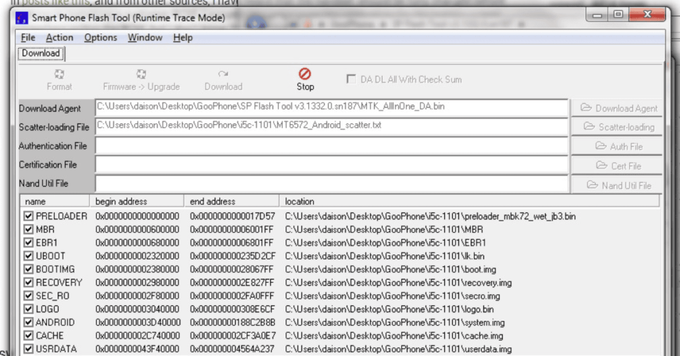Image resolution: width=680 pixels, height=356 pixels.
Task: Click the ANDROID row name
Action: point(55,323)
